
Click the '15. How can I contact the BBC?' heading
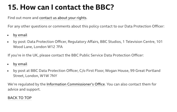click(61, 7)
